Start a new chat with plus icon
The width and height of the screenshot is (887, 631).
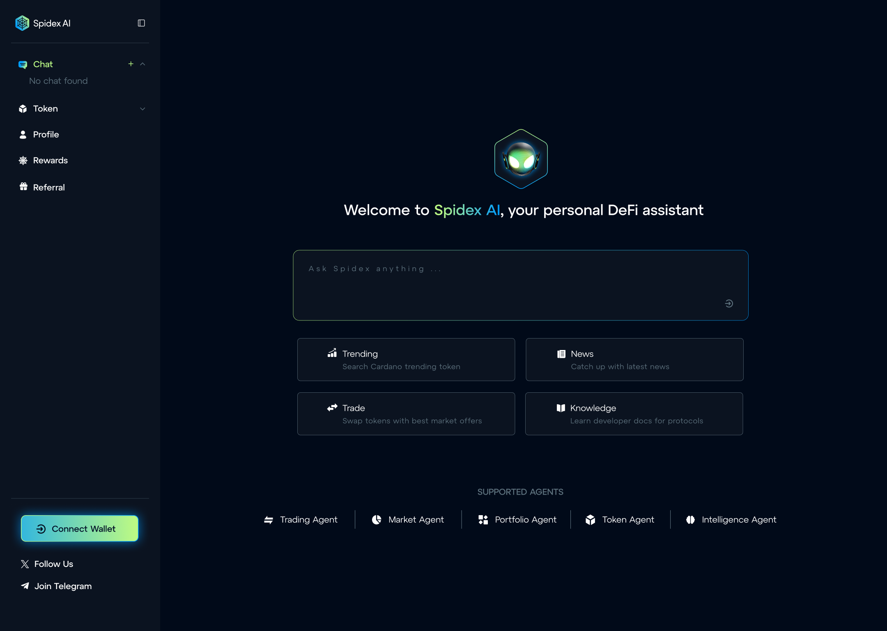131,64
